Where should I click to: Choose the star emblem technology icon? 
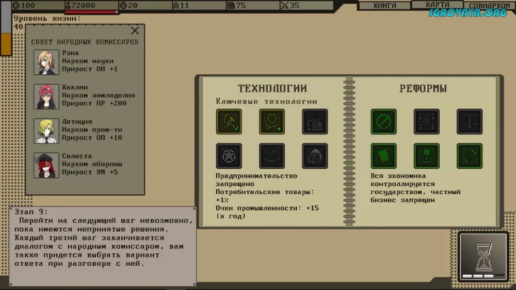(229, 156)
